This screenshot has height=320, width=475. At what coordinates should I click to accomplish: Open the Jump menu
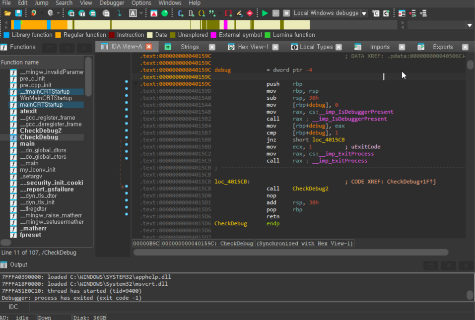41,3
